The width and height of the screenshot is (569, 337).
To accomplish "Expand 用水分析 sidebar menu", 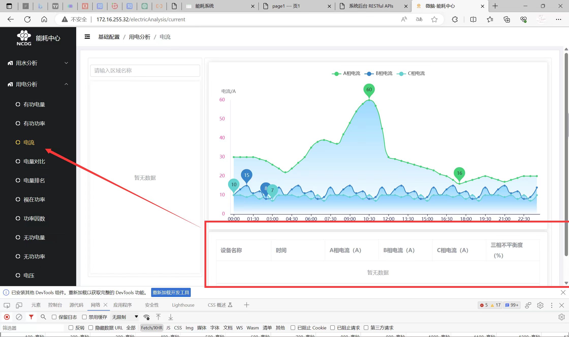I will pyautogui.click(x=38, y=63).
